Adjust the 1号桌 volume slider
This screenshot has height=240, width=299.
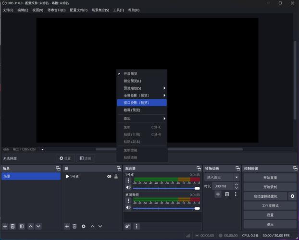click(166, 188)
